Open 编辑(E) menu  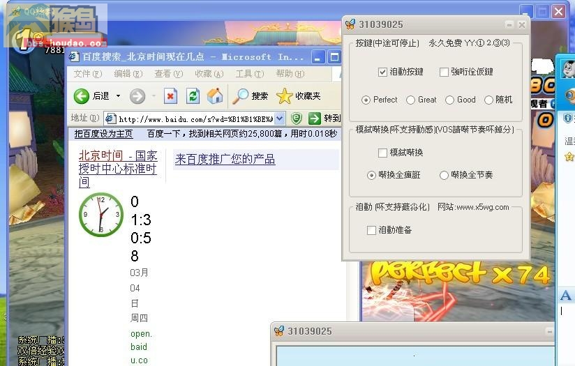(128, 74)
